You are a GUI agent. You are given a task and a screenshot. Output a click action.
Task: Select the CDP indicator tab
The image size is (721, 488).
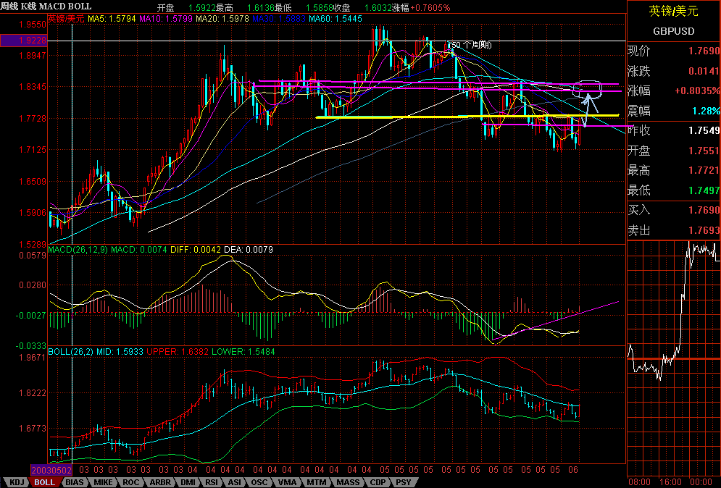[x=378, y=482]
